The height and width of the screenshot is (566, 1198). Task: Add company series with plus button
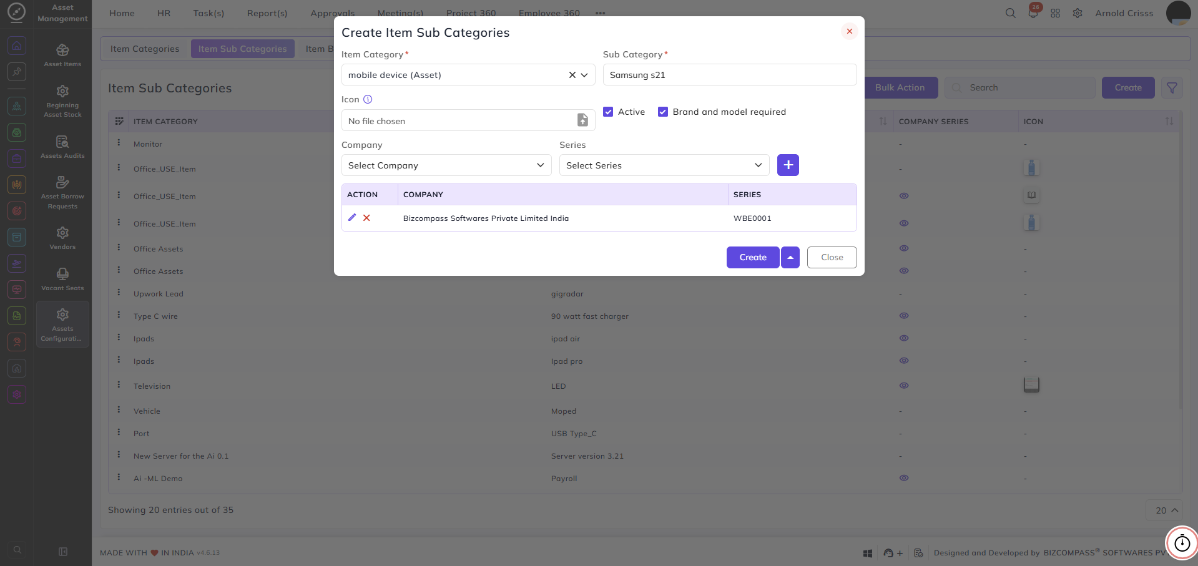tap(788, 165)
